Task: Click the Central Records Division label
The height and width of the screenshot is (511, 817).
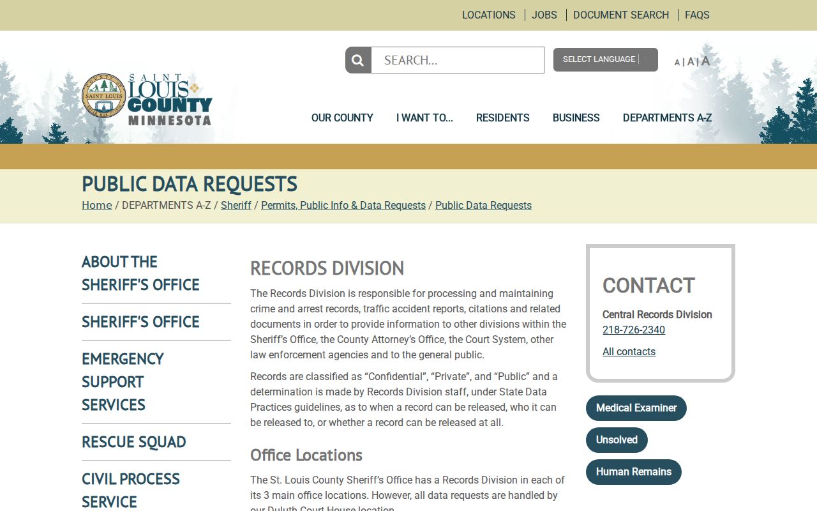Action: [657, 314]
